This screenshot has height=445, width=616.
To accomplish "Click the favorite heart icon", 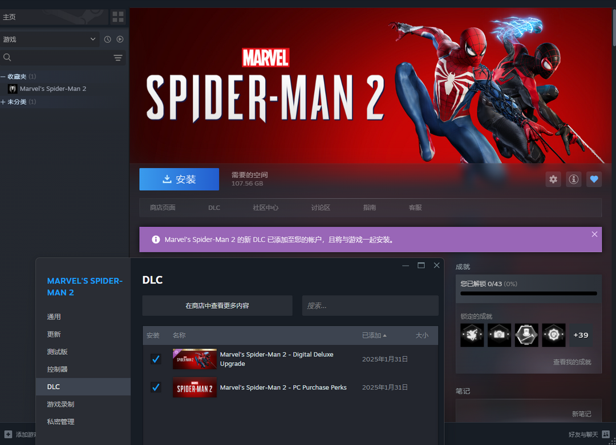I will pyautogui.click(x=594, y=179).
